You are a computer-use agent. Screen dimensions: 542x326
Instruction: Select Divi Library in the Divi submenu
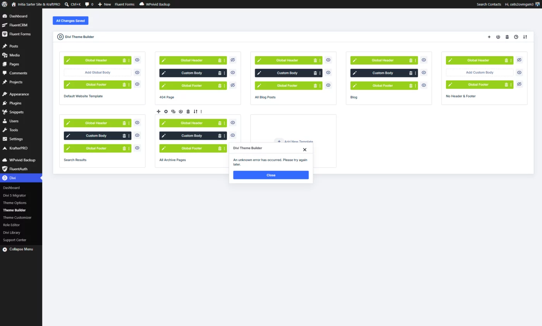tap(12, 232)
